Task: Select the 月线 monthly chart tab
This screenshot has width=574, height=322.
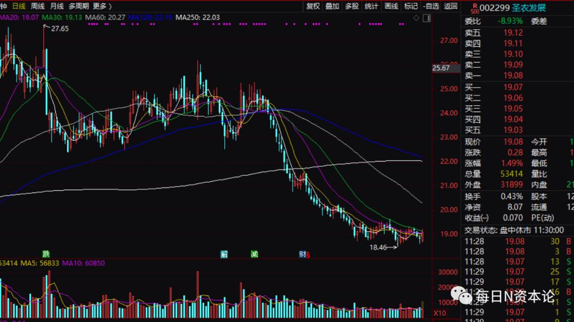Action: [57, 6]
